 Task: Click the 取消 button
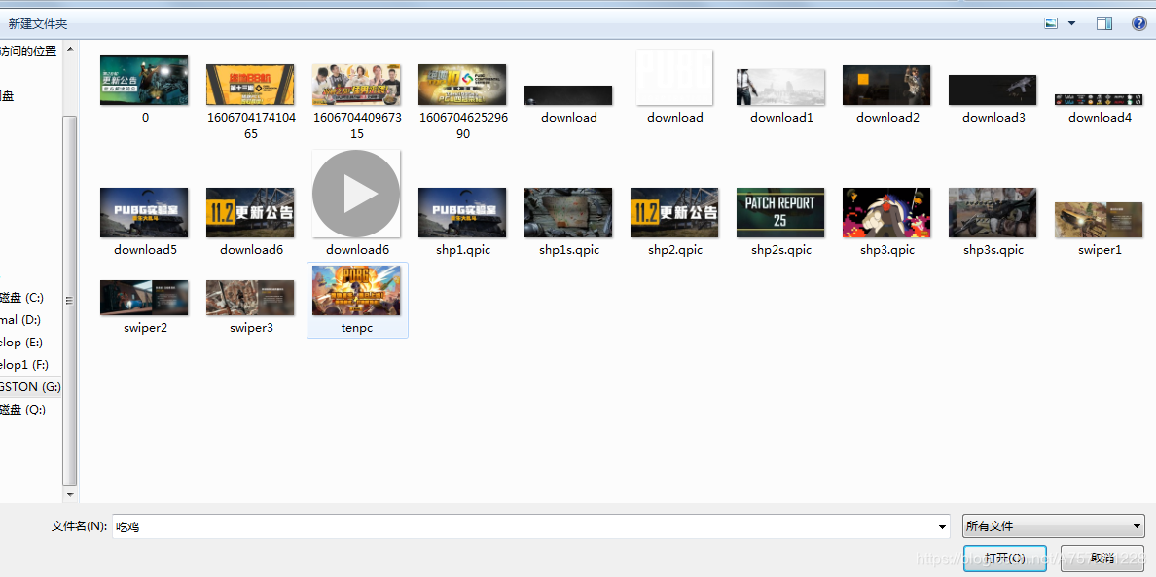[x=1102, y=558]
